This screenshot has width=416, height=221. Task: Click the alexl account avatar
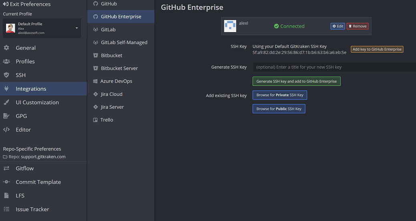coord(230,26)
